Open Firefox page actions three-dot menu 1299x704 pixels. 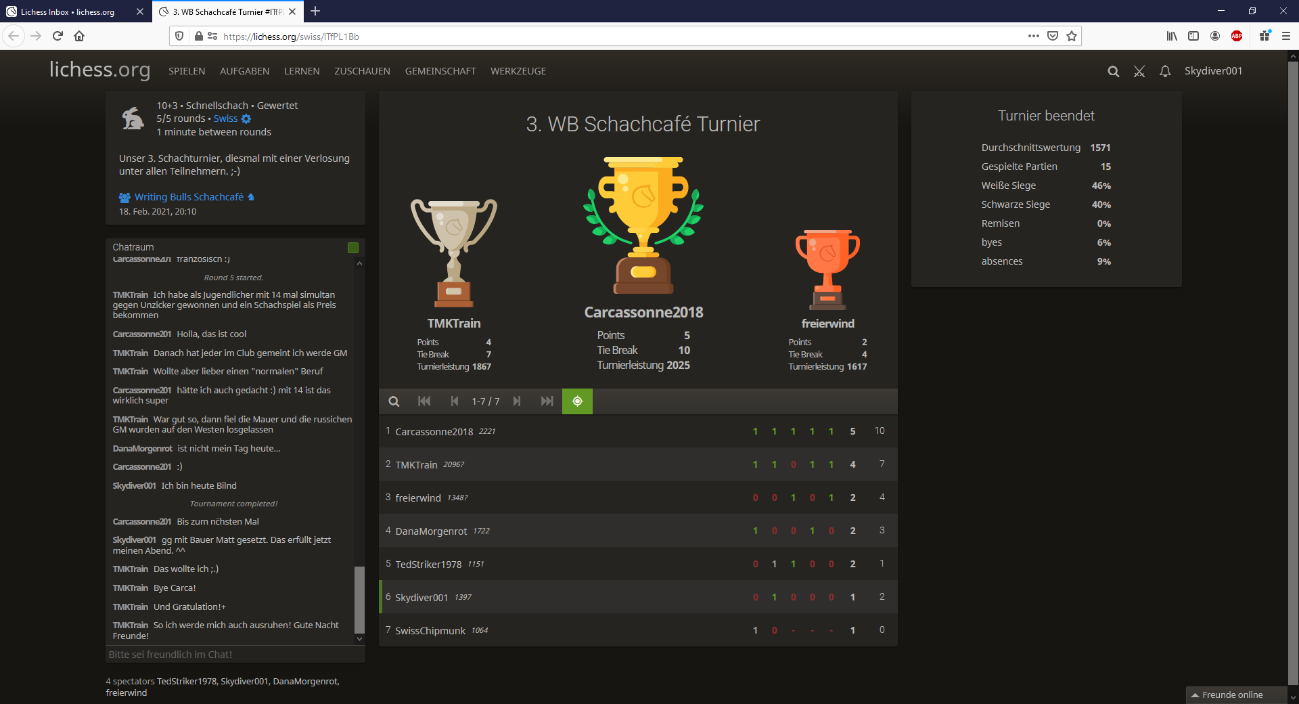coord(1033,36)
